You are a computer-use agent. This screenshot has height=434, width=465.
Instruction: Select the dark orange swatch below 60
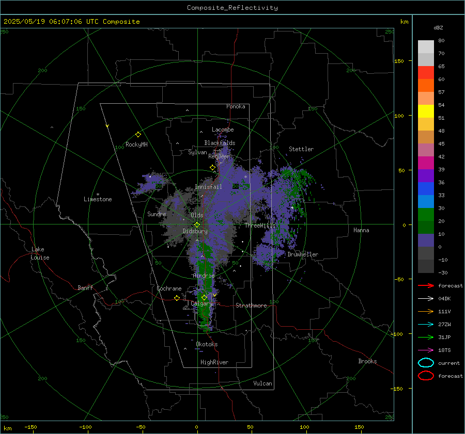click(x=426, y=86)
